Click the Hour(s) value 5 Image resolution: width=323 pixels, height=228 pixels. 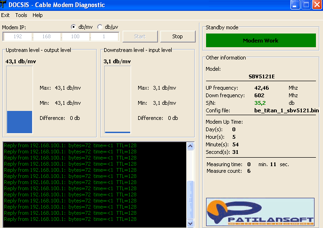pos(234,137)
